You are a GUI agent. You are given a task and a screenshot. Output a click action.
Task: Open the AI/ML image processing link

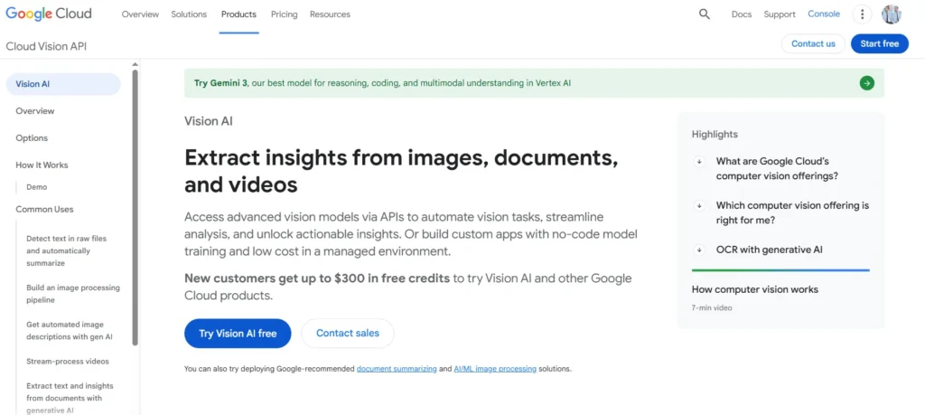coord(495,369)
